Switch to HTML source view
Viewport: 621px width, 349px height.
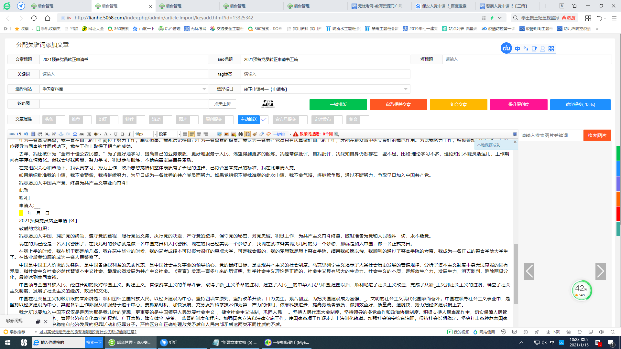(12, 134)
